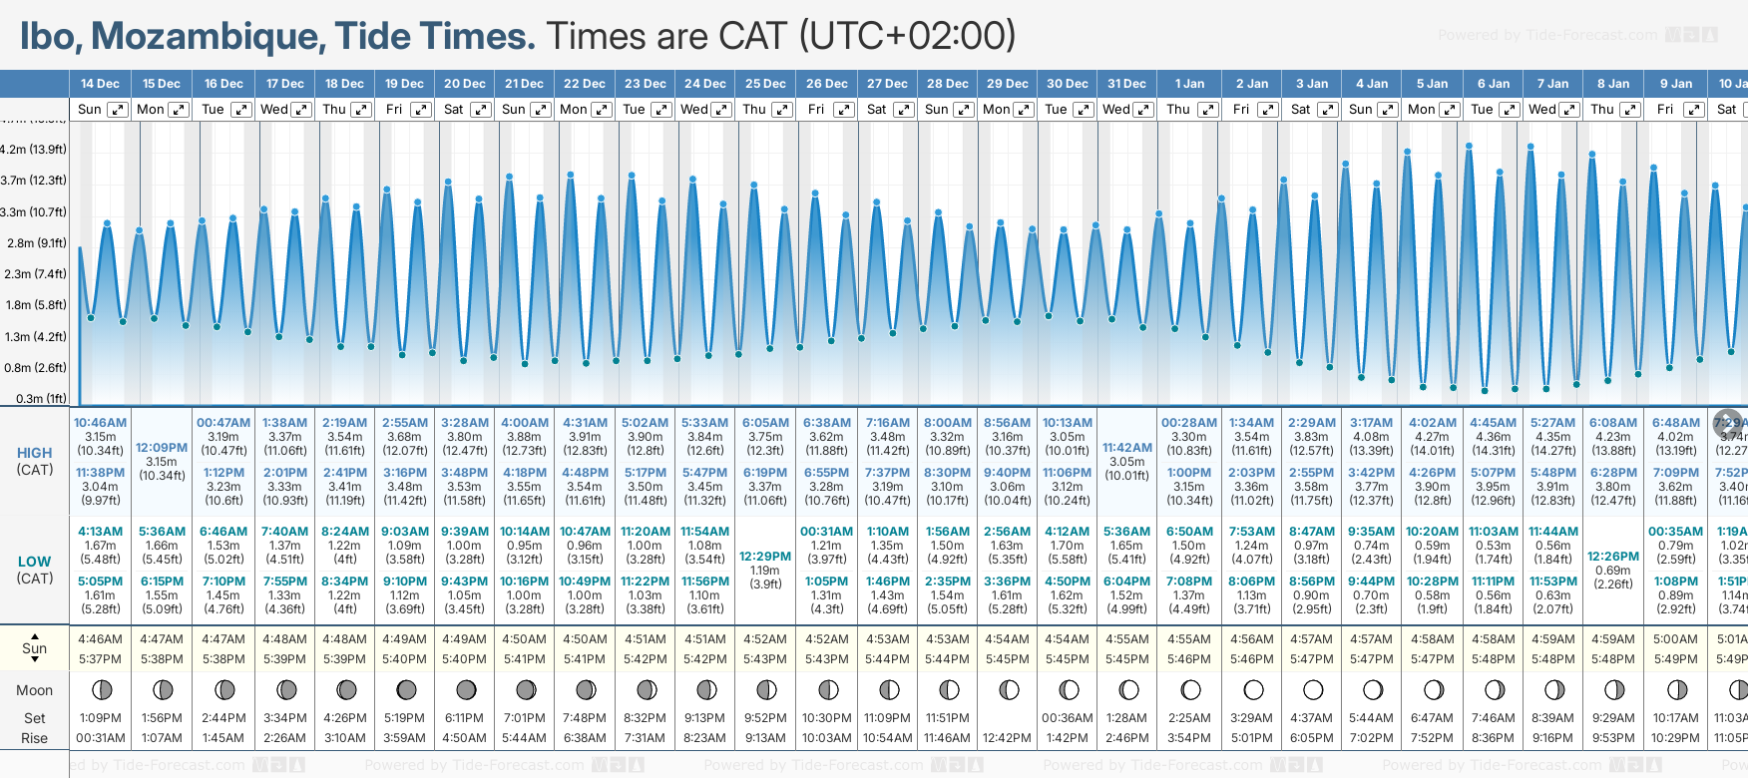Click the HIGH (CAT) row label

pos(35,461)
